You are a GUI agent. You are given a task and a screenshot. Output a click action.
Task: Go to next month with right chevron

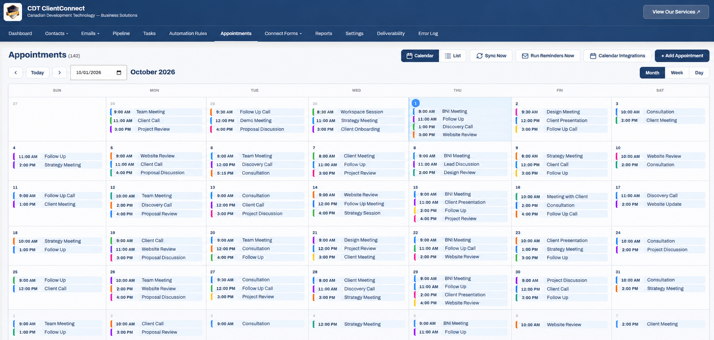click(59, 73)
